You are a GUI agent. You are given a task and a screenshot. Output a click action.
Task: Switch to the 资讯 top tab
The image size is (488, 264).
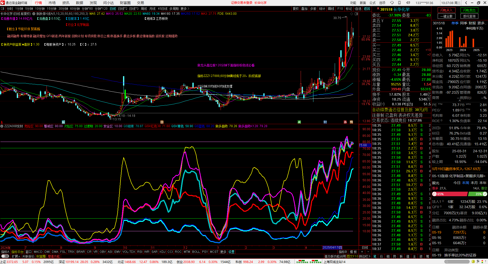[66, 3]
